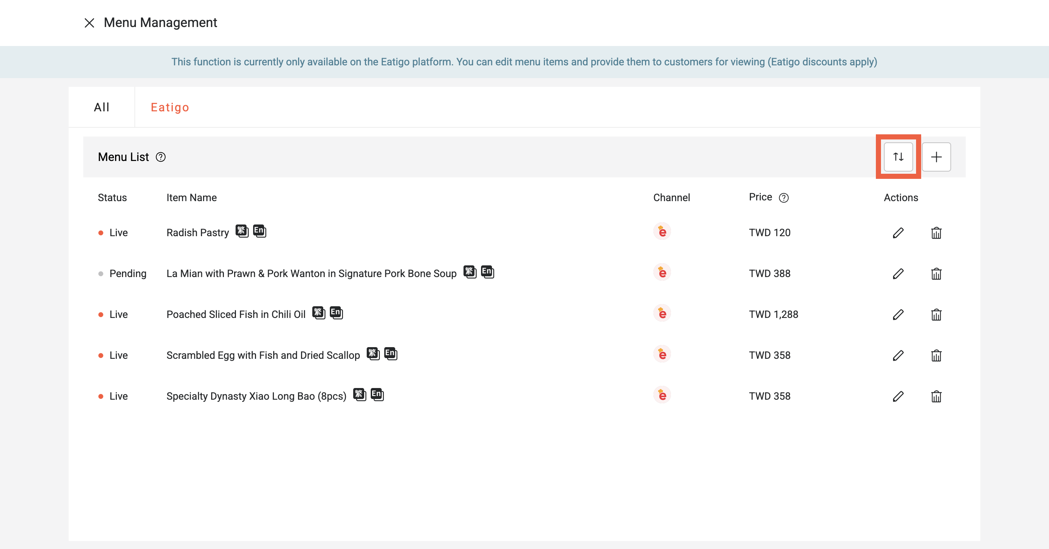Click the Status column header
Viewport: 1049px width, 549px height.
(112, 198)
